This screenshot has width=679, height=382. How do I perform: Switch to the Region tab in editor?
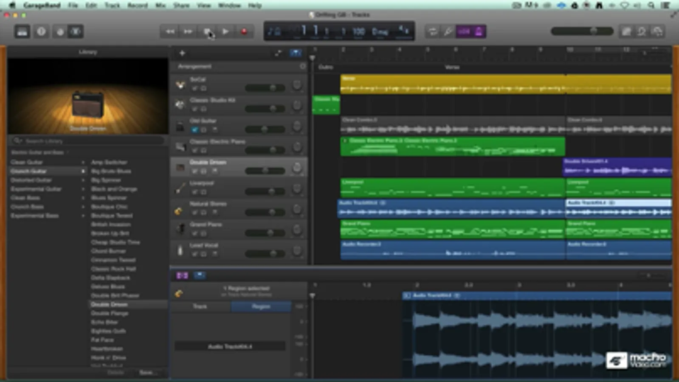pos(261,306)
